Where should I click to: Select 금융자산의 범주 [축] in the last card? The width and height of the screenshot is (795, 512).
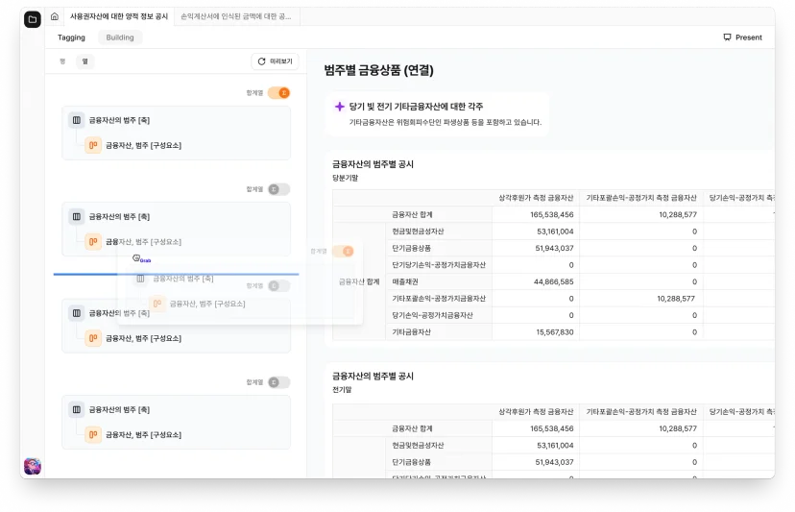point(119,409)
